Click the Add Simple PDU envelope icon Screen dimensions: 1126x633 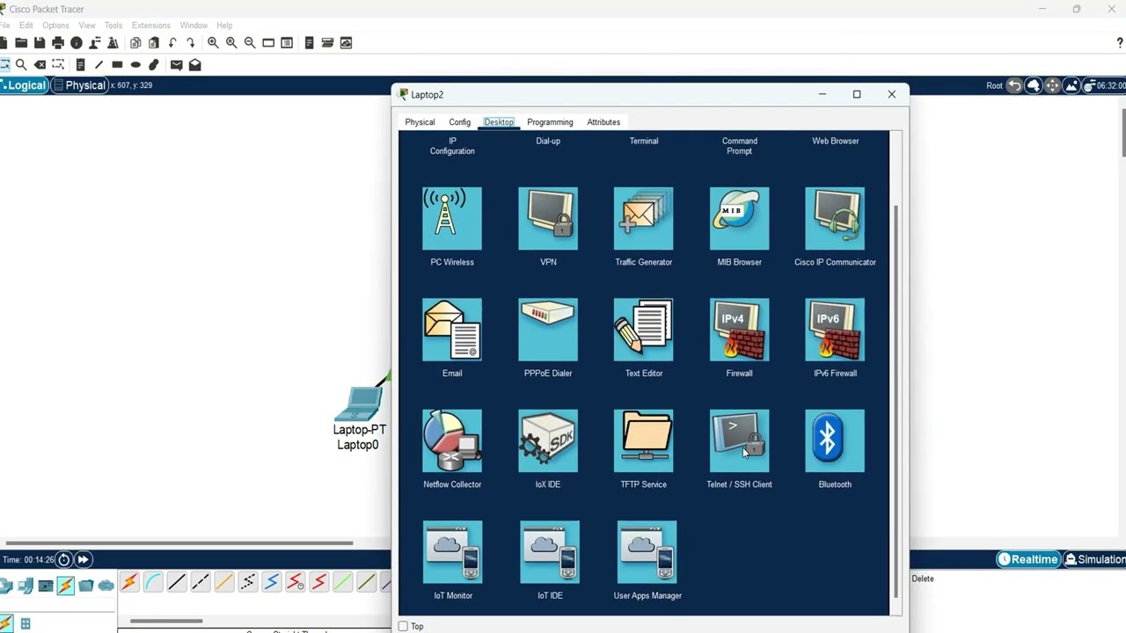pos(176,64)
